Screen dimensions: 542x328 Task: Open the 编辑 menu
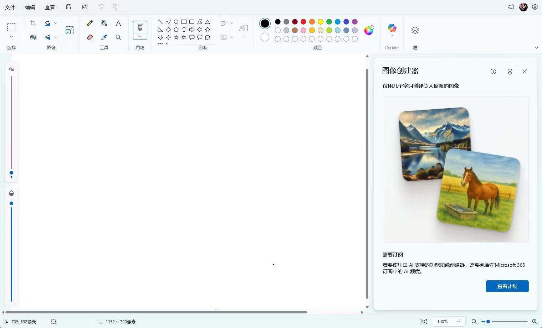(x=30, y=7)
